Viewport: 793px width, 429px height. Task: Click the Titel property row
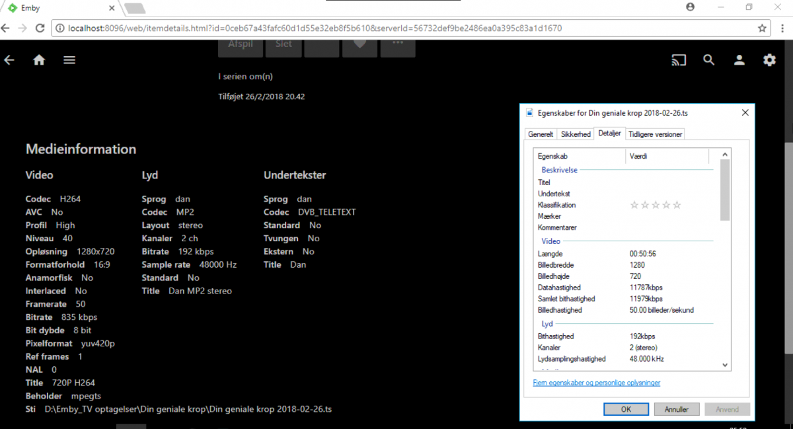[x=626, y=182]
